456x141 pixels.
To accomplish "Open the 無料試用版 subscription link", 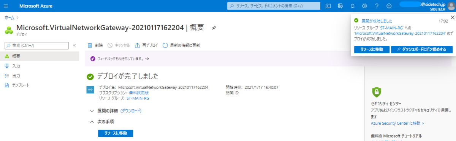I will 139,93.
